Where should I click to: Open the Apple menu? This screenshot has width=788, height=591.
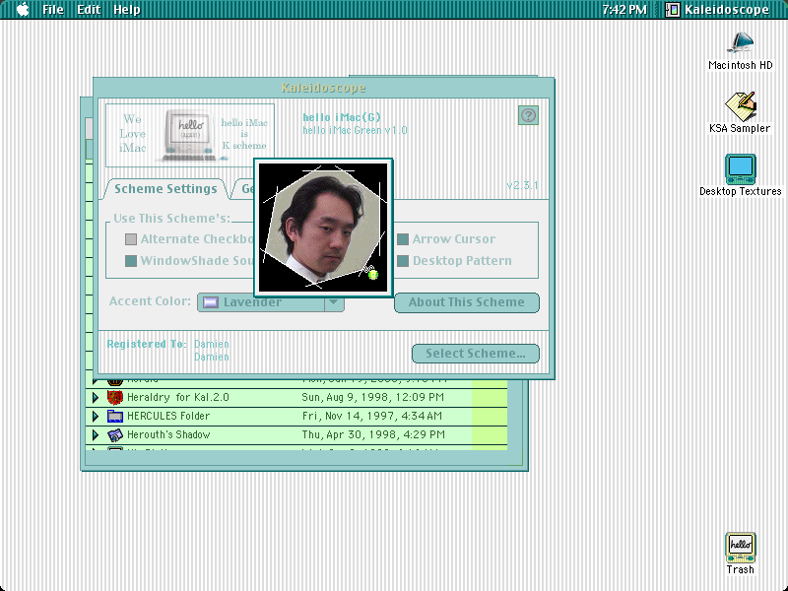[23, 10]
